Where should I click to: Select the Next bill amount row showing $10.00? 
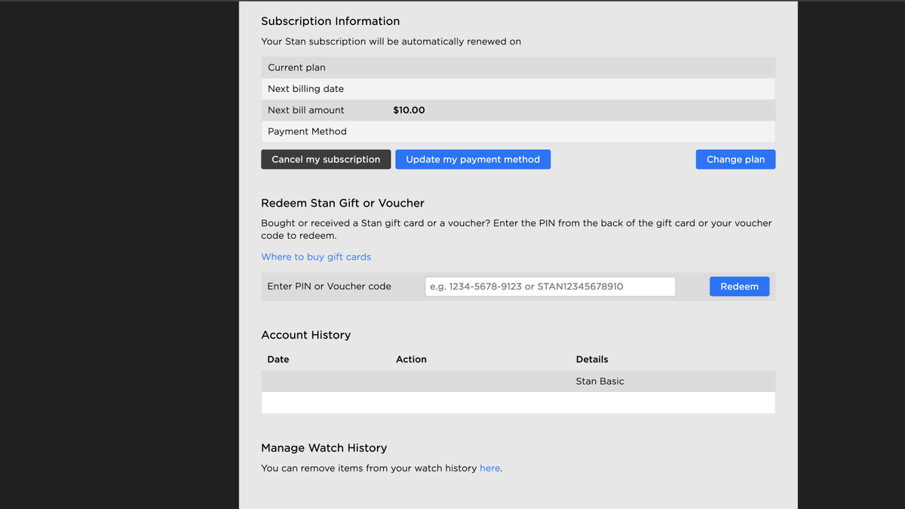(x=518, y=110)
